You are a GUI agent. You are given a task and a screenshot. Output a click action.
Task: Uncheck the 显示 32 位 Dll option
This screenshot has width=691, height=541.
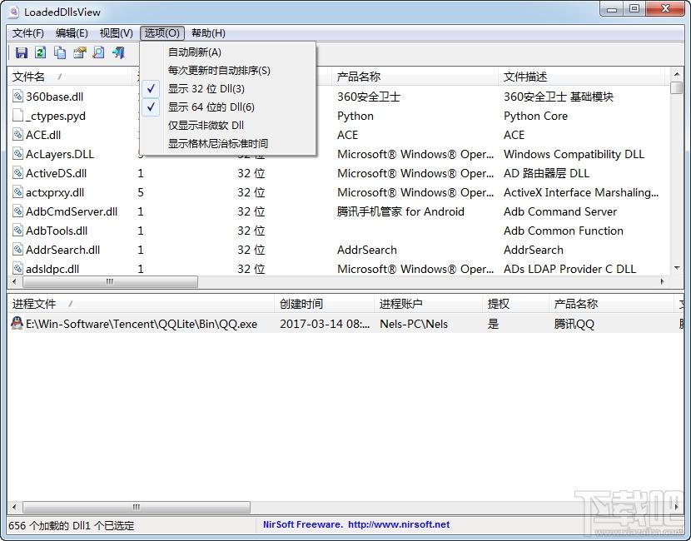click(206, 89)
